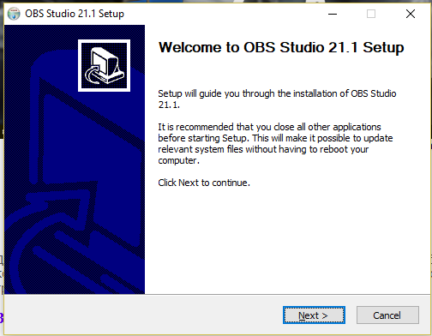Click the 'It is recommended' paragraph
The height and width of the screenshot is (336, 432).
click(275, 144)
